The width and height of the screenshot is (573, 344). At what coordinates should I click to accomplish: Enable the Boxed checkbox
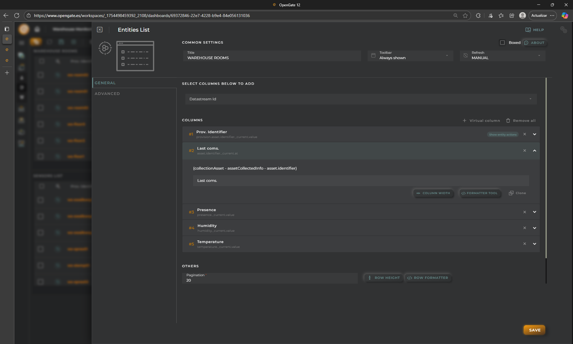coord(503,43)
